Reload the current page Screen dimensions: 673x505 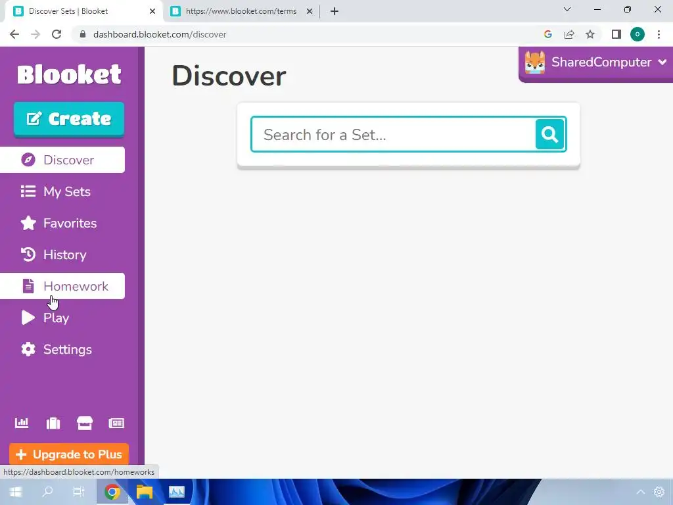click(57, 34)
